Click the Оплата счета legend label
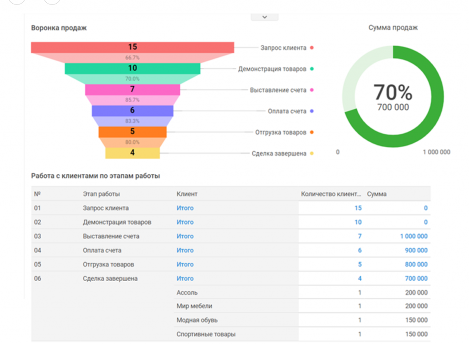The image size is (469, 344). click(x=287, y=111)
